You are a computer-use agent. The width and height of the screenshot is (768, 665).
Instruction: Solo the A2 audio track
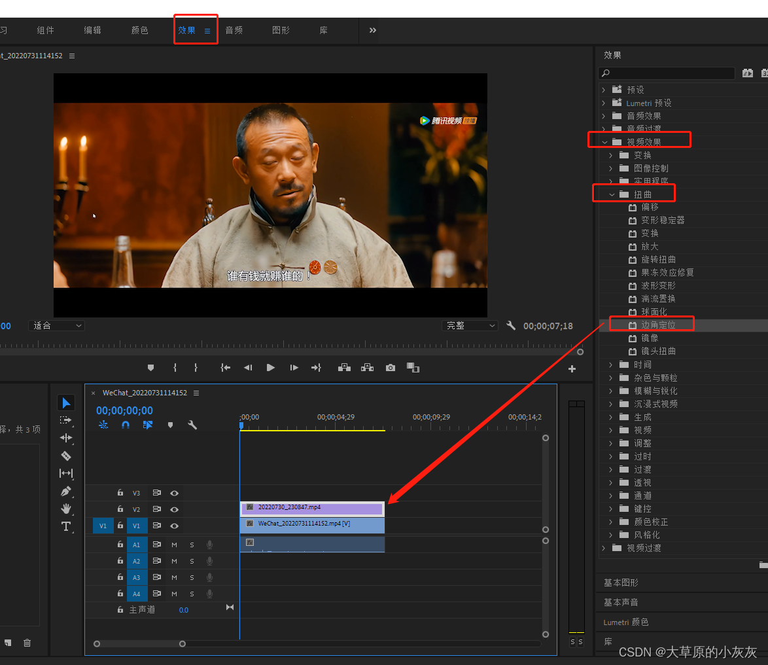192,561
